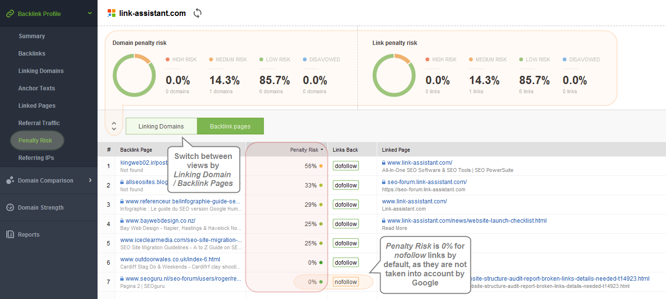Open www.referenceur.be infographie backlink link
Image resolution: width=666 pixels, height=299 pixels.
(x=183, y=201)
